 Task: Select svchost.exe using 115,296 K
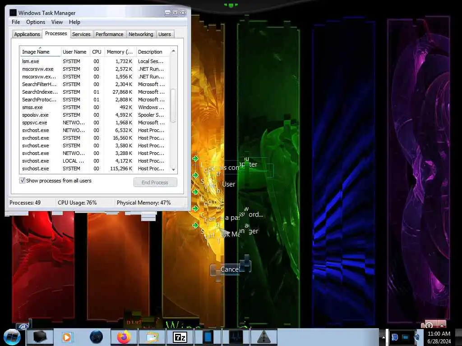95,168
